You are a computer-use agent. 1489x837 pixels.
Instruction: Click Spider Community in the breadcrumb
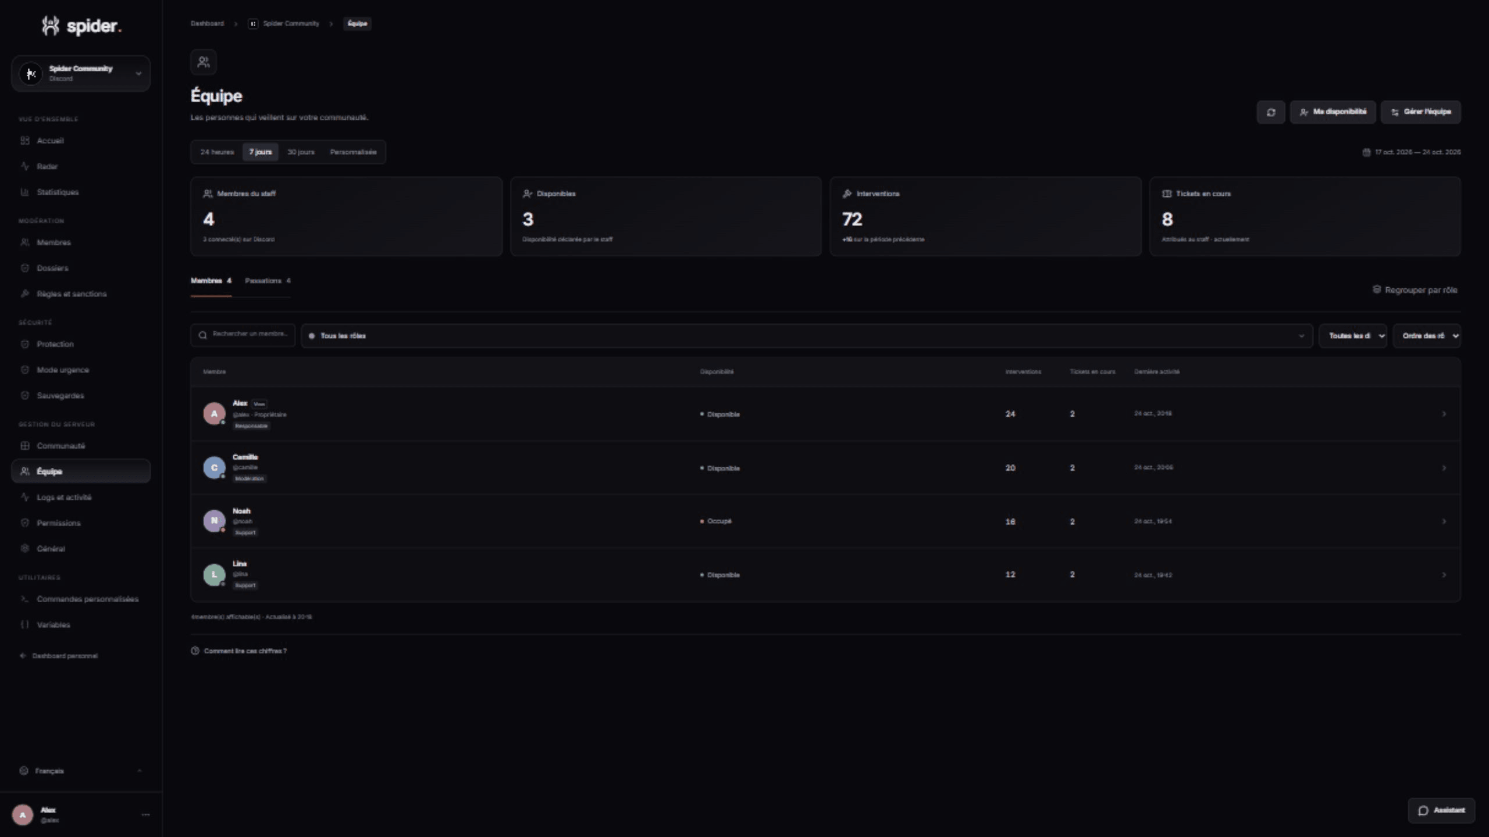click(x=284, y=24)
